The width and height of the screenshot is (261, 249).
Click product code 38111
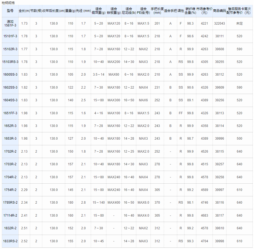[x=220, y=36]
